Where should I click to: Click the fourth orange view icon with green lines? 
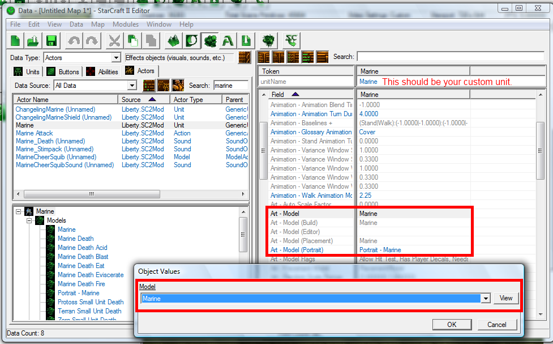[x=308, y=57]
